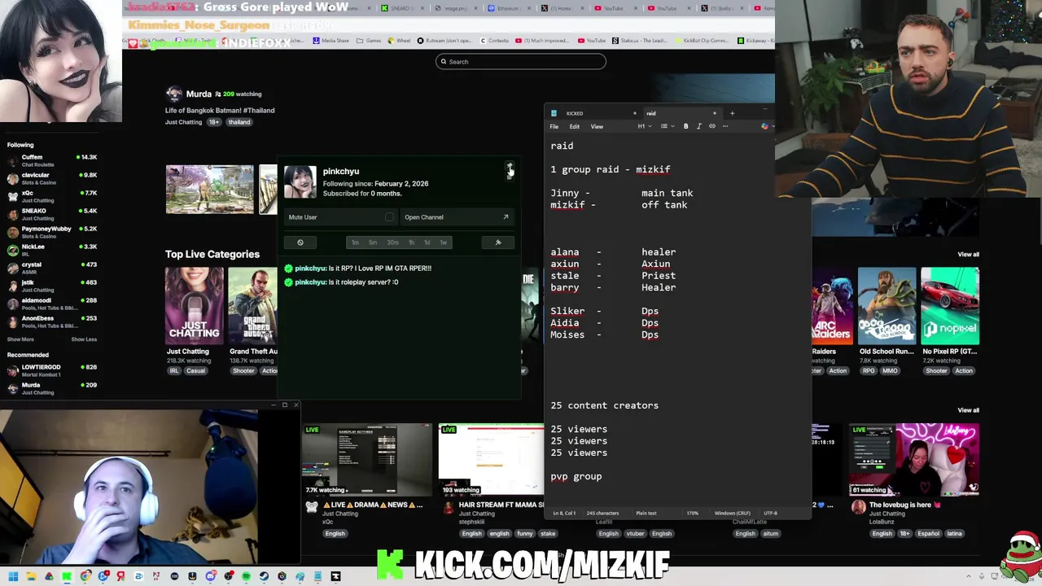Screen dimensions: 1042x586
Task: Click pinkchyu username in user card
Action: (x=340, y=172)
